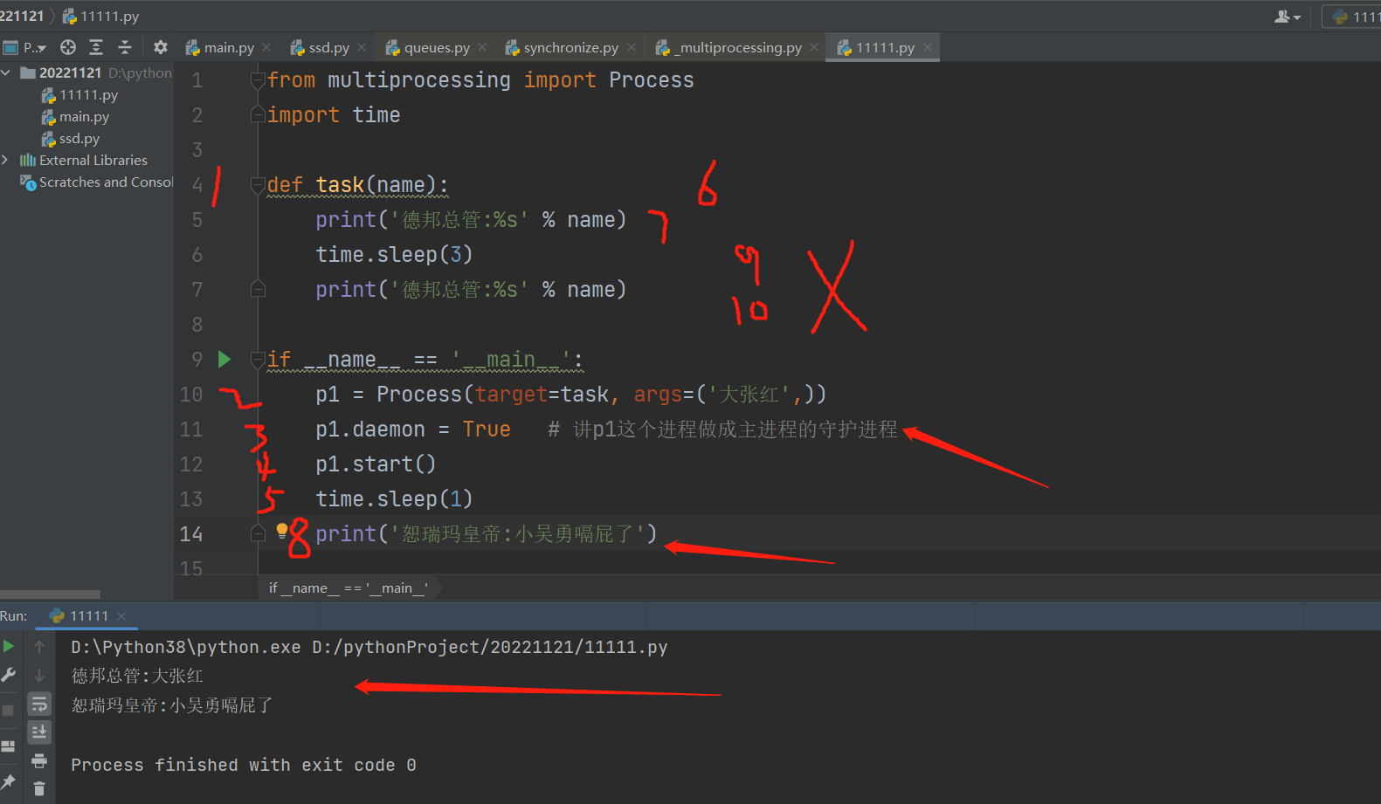
Task: Click the locate opened file crosshair icon
Action: coord(68,47)
